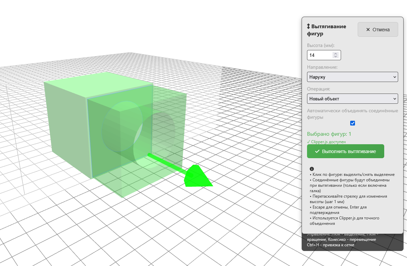The height and width of the screenshot is (266, 407).
Task: Click the circular shape on the cube face
Action: tap(121, 127)
